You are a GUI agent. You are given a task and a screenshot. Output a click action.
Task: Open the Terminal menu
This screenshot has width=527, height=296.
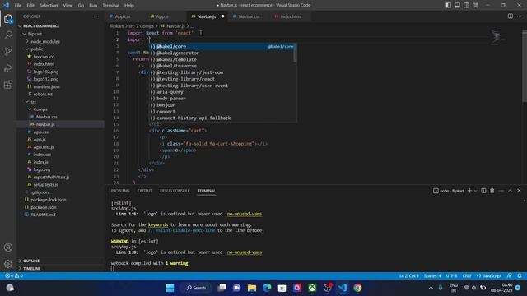110,5
